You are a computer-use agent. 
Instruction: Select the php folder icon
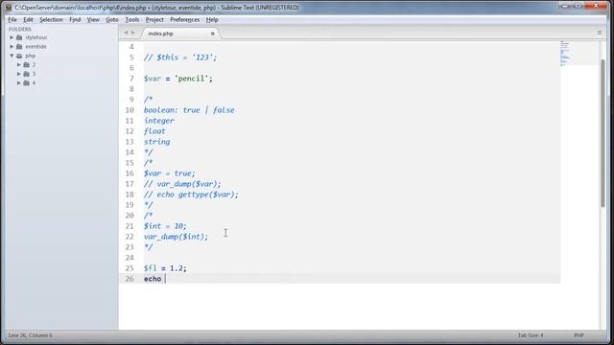[19, 56]
